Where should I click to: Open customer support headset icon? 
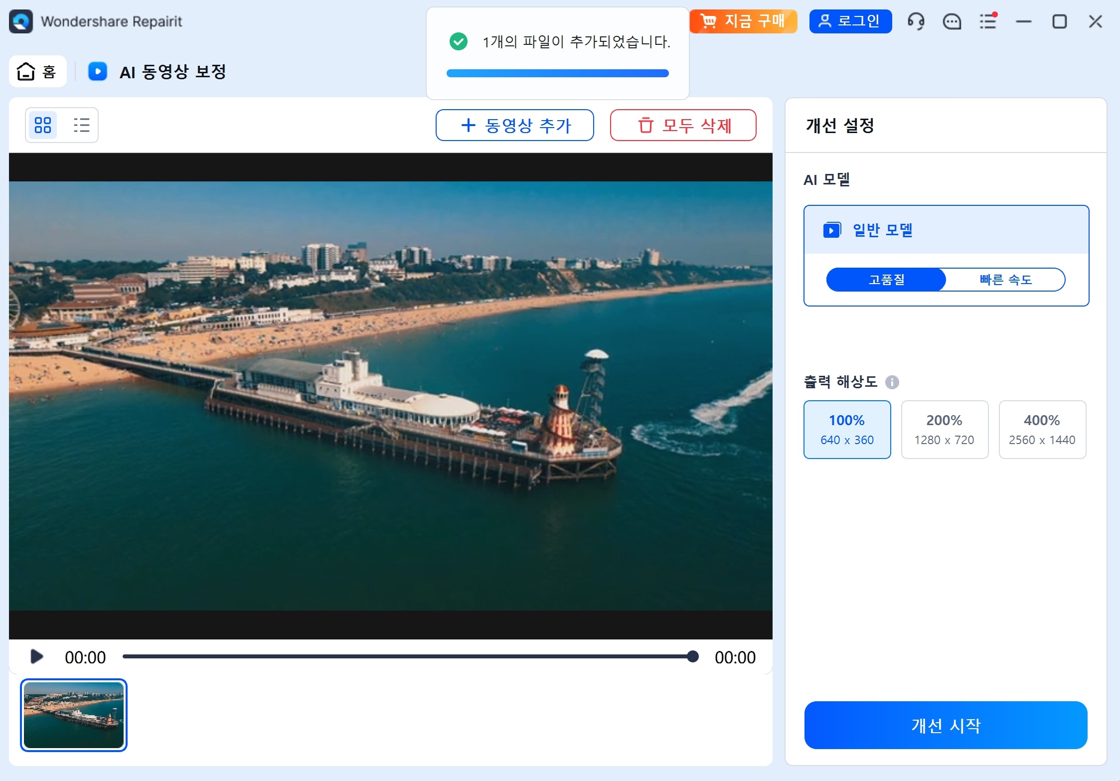916,21
